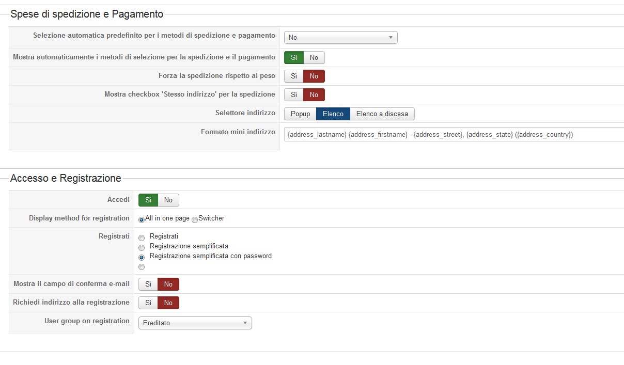Choose 'Registrazione semplificata' radio option
Viewport: 624px width, 365px height.
(x=142, y=248)
